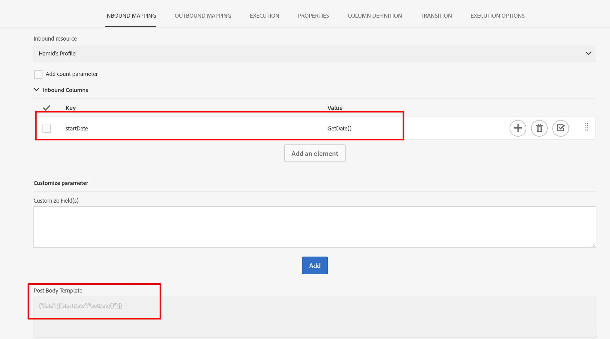Click the Post Body Template text field
Image resolution: width=610 pixels, height=339 pixels.
pyautogui.click(x=314, y=317)
